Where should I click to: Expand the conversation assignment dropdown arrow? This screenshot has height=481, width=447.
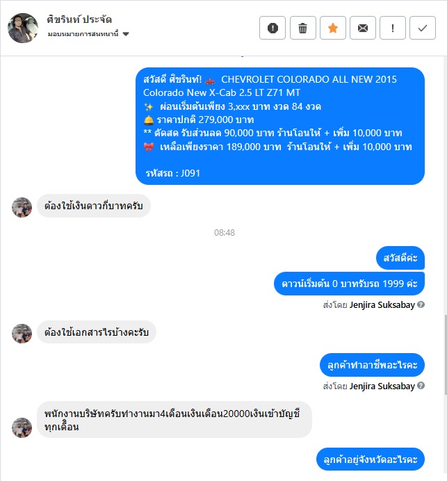126,34
